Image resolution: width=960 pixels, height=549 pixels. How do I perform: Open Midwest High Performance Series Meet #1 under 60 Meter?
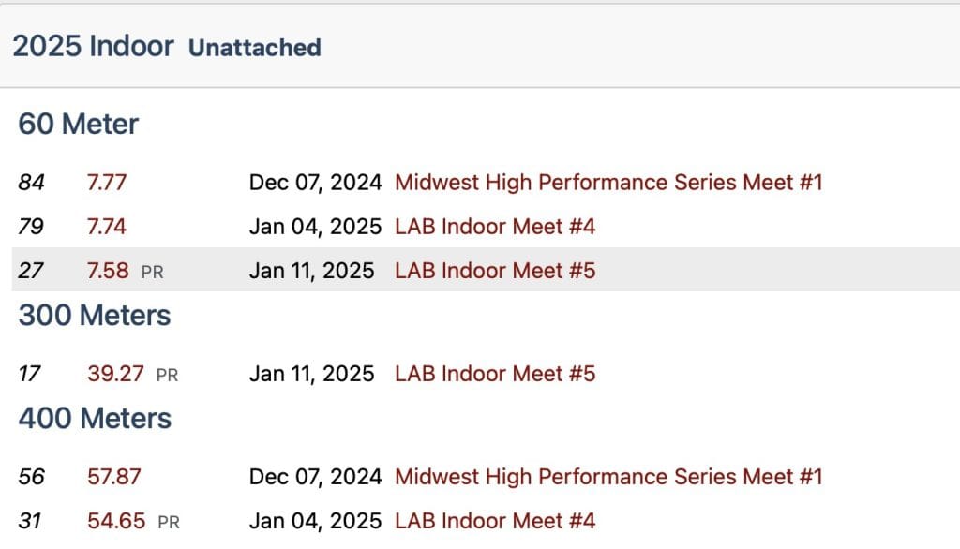pos(608,182)
